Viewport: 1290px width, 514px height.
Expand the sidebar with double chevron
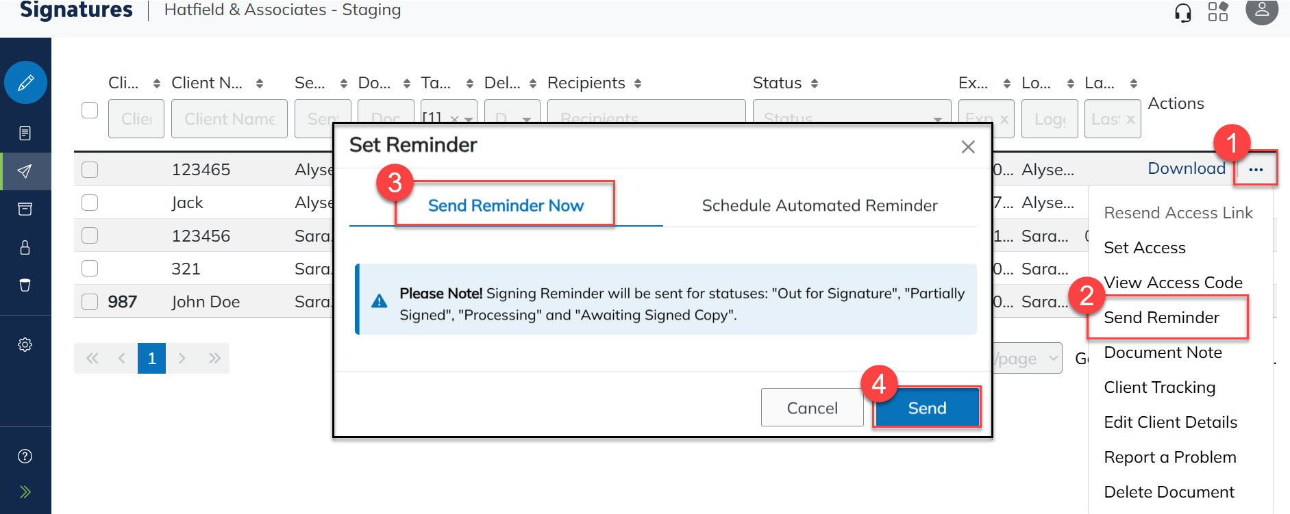pos(25,492)
